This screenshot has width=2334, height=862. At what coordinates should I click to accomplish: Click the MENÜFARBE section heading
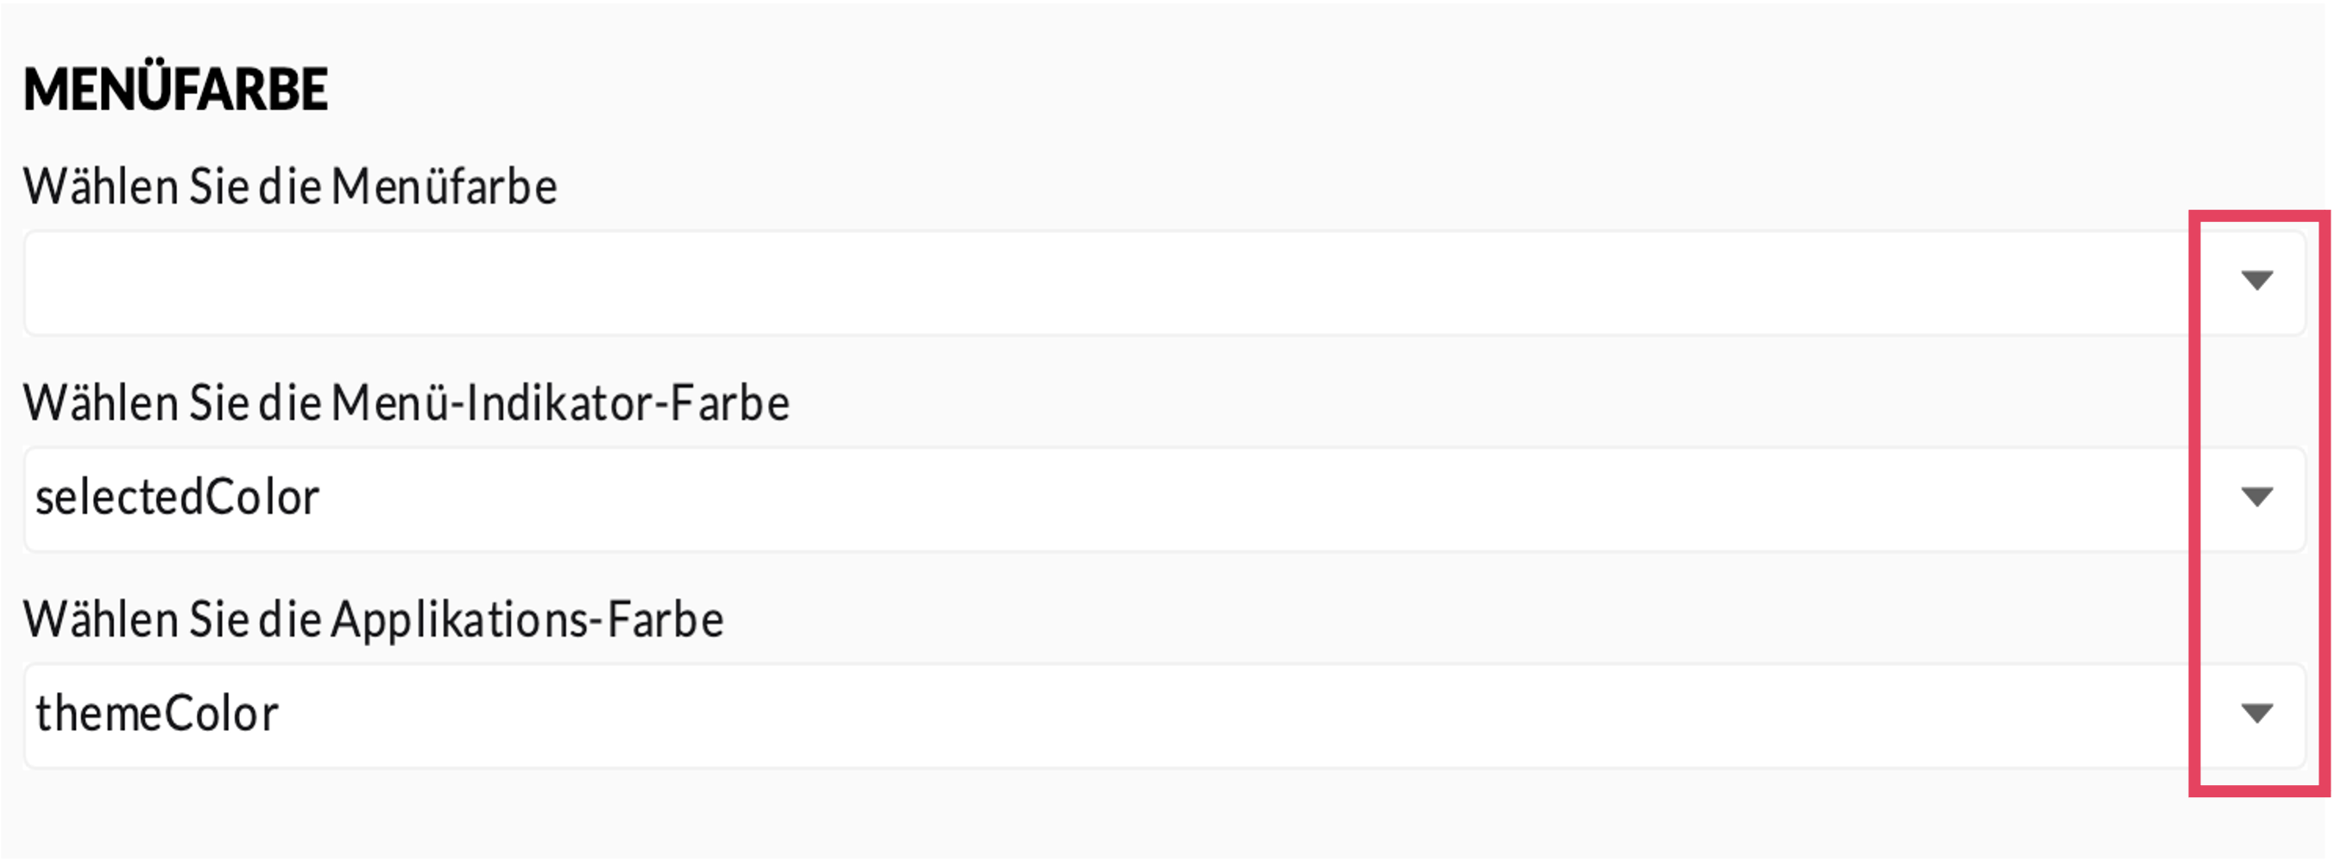pyautogui.click(x=176, y=90)
